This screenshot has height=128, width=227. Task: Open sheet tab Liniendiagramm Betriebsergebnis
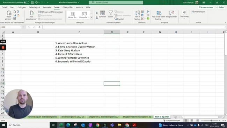[x=43, y=117]
